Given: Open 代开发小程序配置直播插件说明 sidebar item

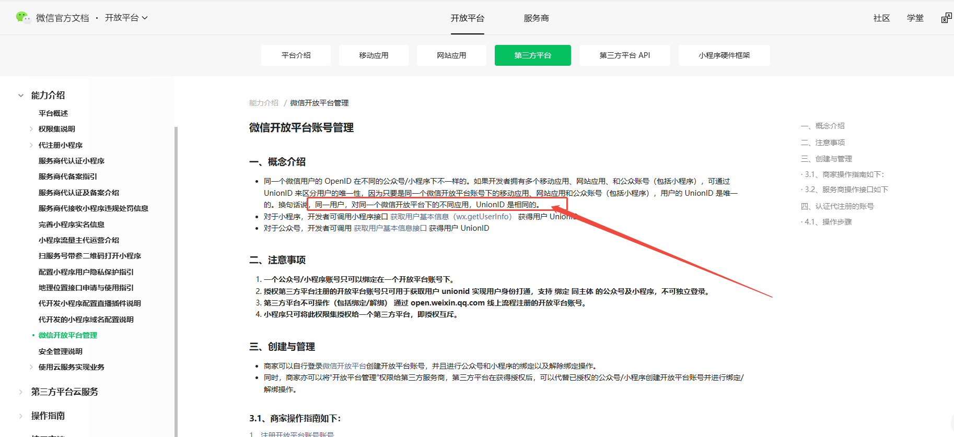Looking at the screenshot, I should click(90, 303).
